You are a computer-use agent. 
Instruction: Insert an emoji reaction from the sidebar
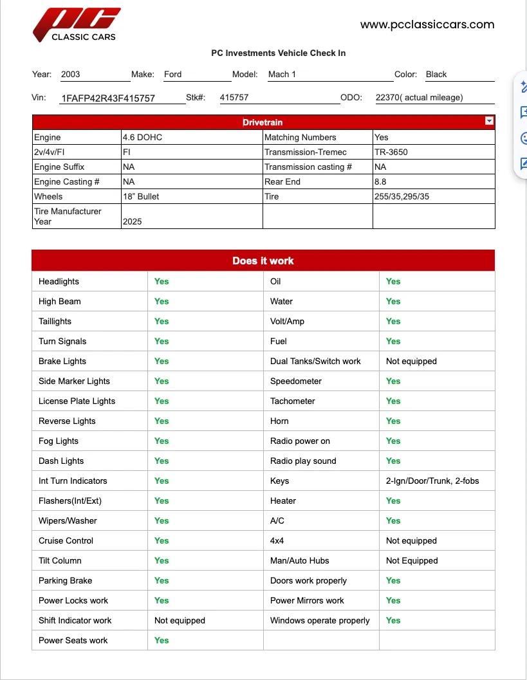[524, 138]
